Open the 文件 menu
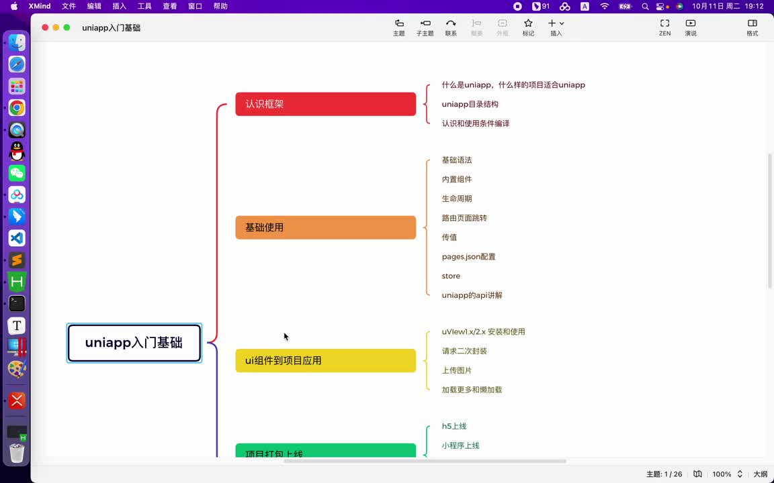The width and height of the screenshot is (774, 483). (x=69, y=7)
